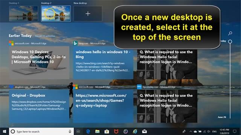This screenshot has width=241, height=135.
Task: Open the Windows Hello Q&A card beside the Bing card
Action: 167,64
